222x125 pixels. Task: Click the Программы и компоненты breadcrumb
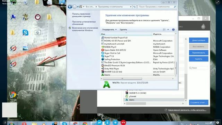tap(110, 7)
